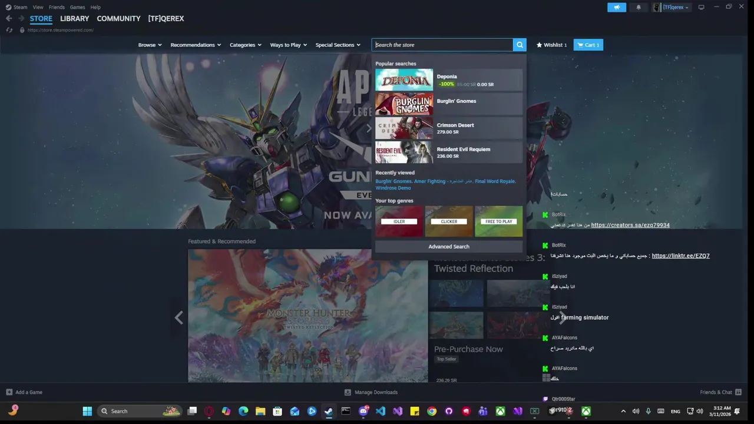The width and height of the screenshot is (754, 424).
Task: Expand the Special Sections dropdown
Action: [x=338, y=45]
